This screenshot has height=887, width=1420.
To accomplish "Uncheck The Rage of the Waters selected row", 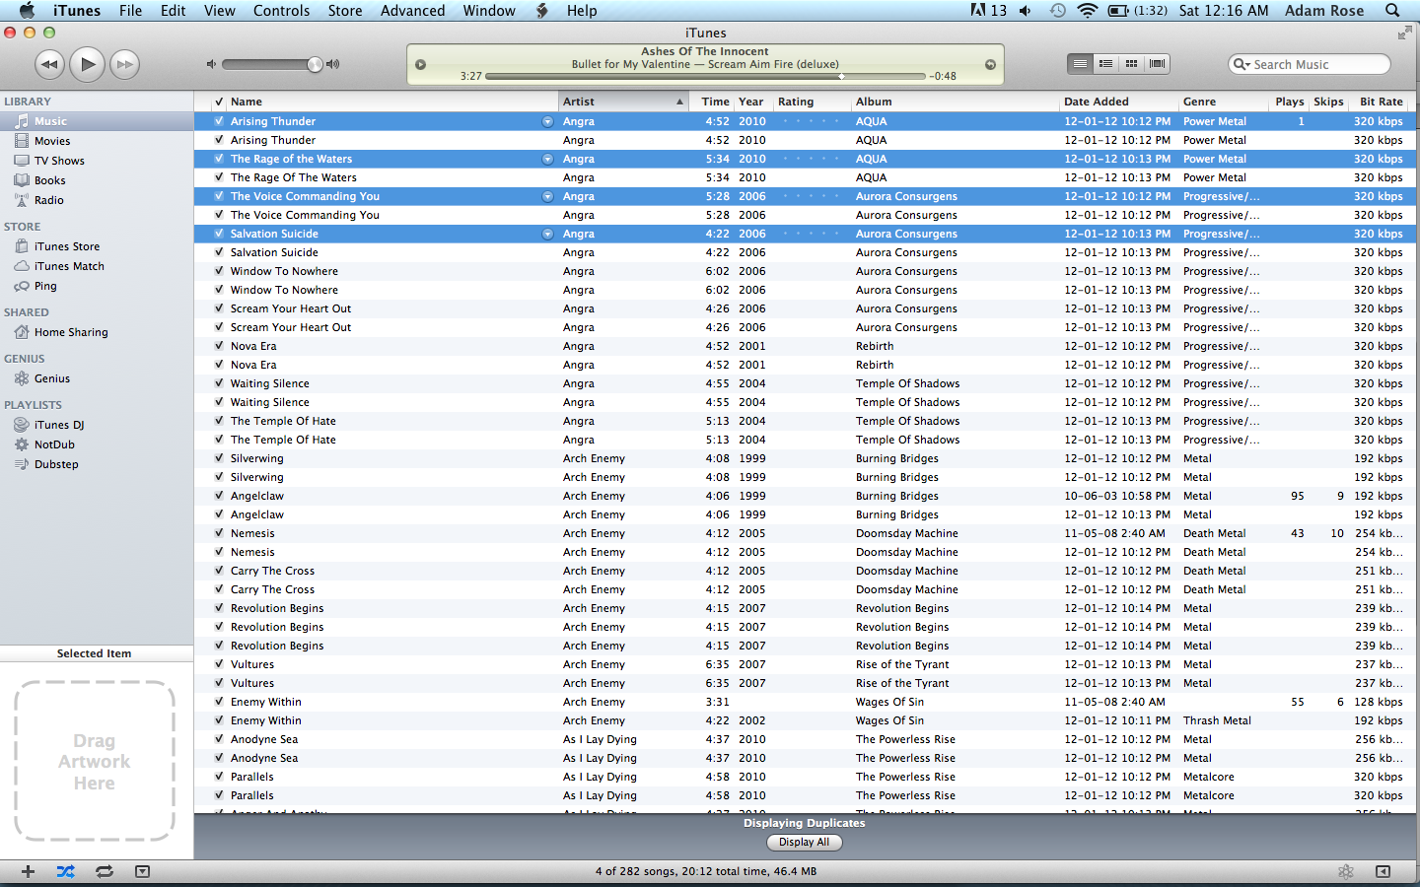I will coord(219,159).
